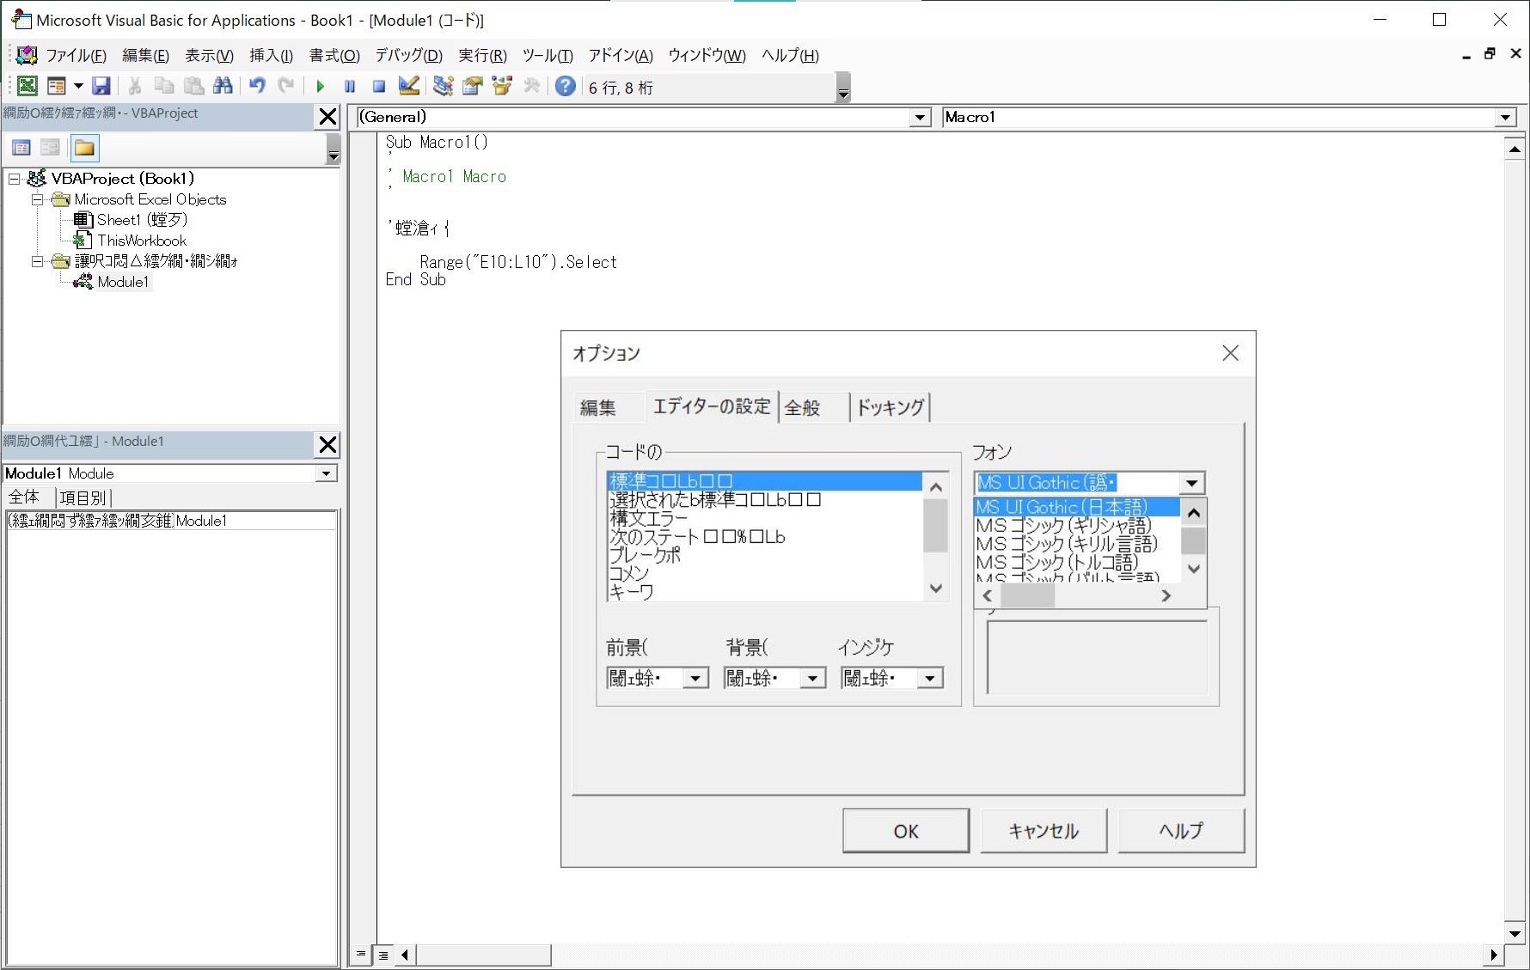The width and height of the screenshot is (1530, 970).
Task: Undo the last action with the toolbar arrow
Action: (257, 86)
